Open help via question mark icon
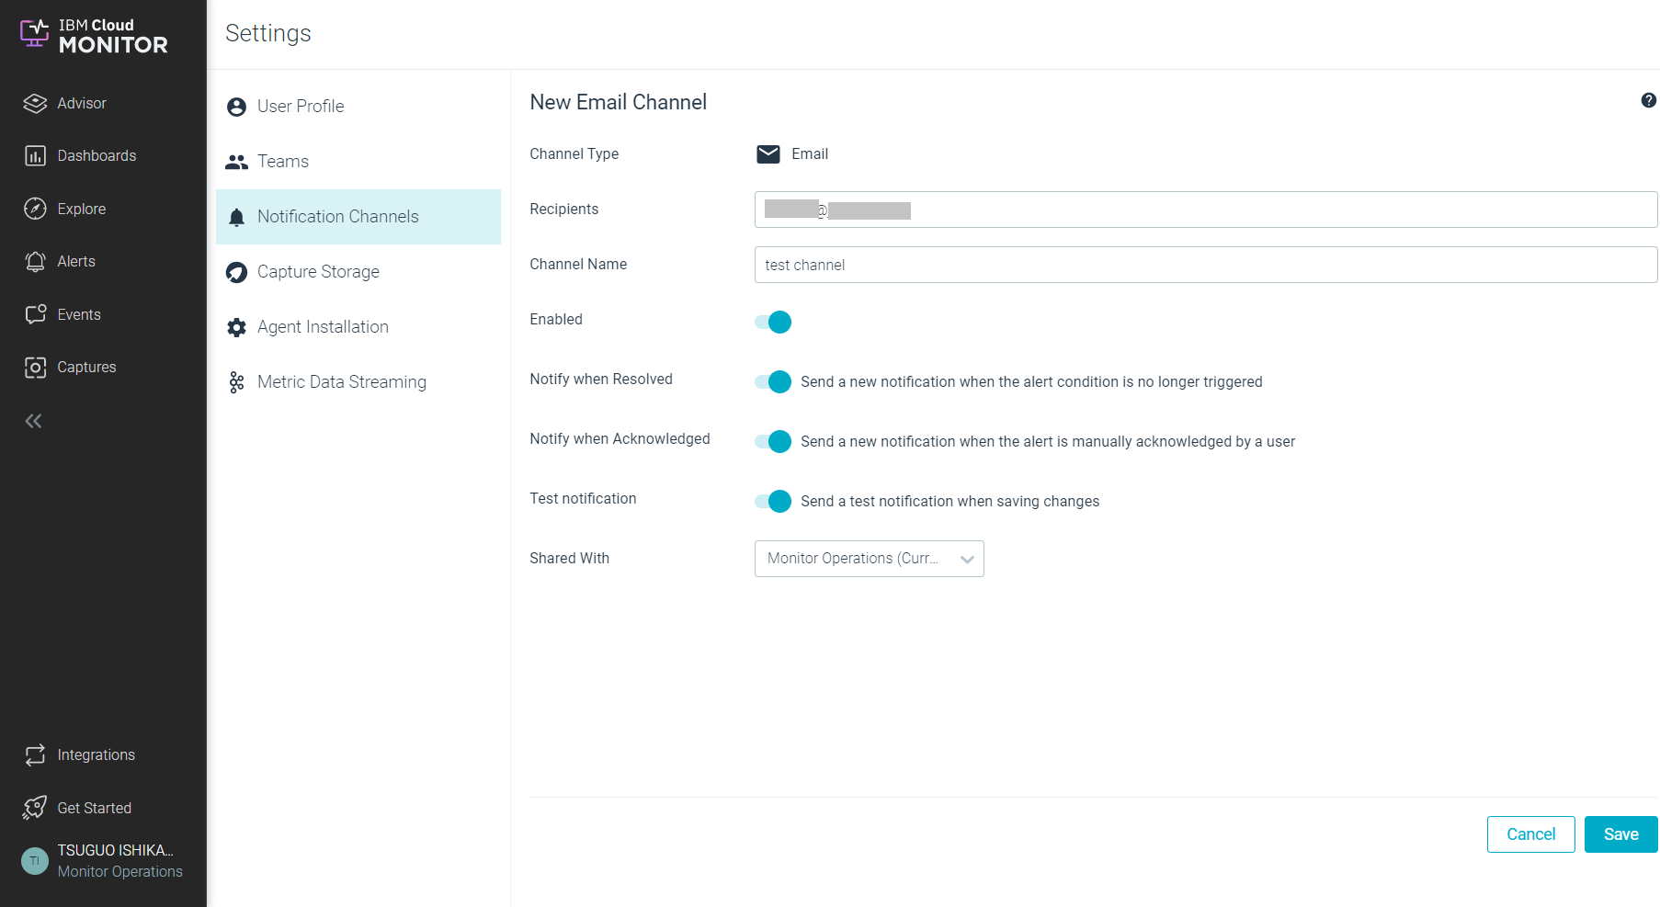1660x907 pixels. pyautogui.click(x=1649, y=100)
